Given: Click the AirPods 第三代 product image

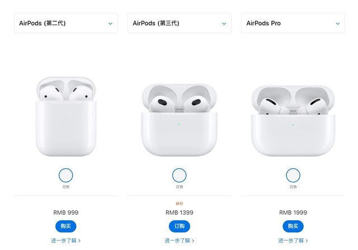Looking at the screenshot, I should [x=179, y=120].
